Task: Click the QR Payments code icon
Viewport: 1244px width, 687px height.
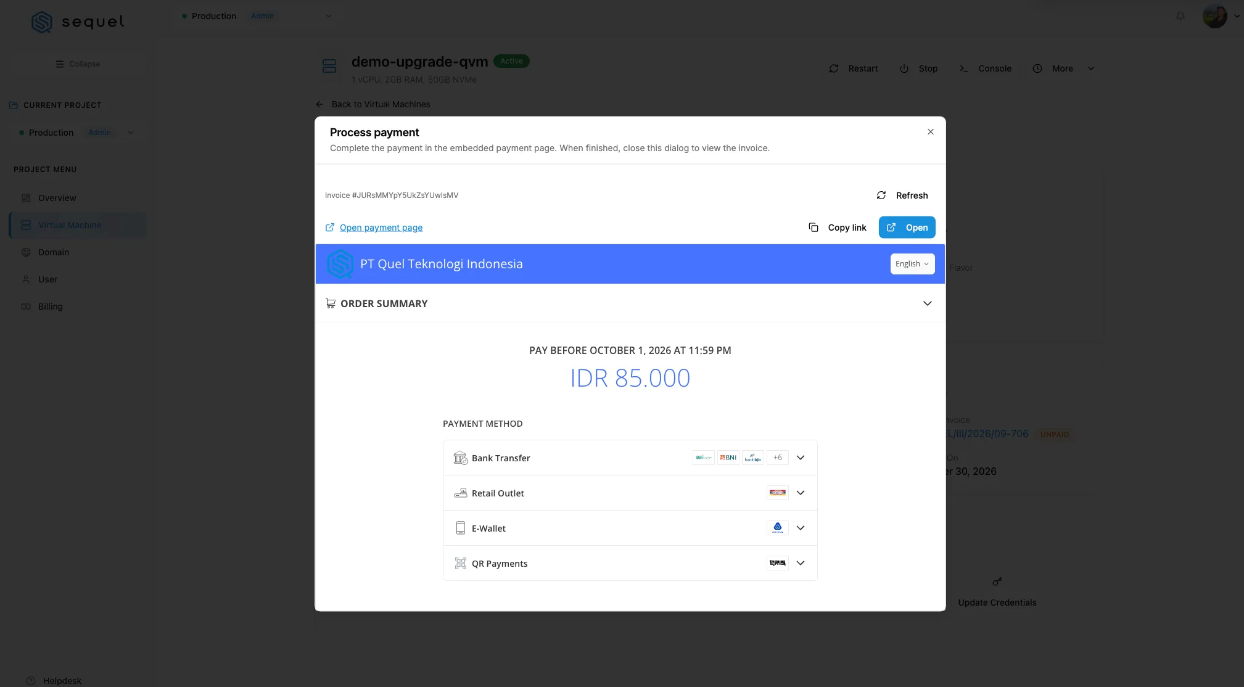Action: point(460,563)
